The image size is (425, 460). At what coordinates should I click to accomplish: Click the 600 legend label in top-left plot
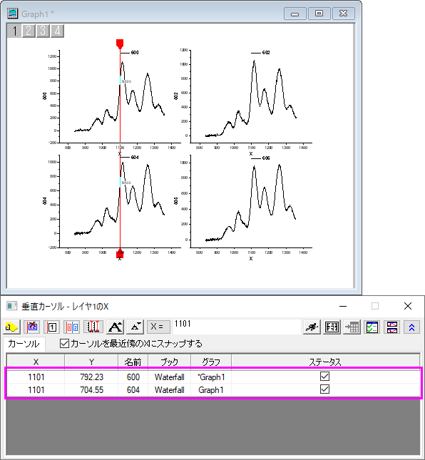pyautogui.click(x=135, y=53)
